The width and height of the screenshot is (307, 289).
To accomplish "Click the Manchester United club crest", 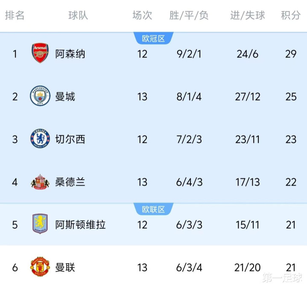I will click(40, 267).
